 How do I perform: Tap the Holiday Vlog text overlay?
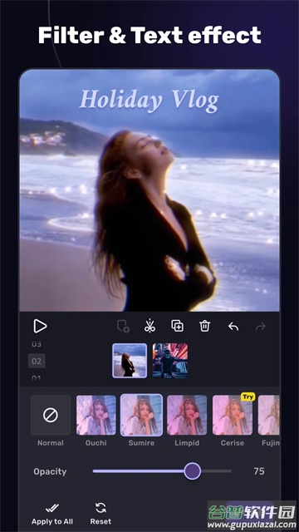point(149,101)
